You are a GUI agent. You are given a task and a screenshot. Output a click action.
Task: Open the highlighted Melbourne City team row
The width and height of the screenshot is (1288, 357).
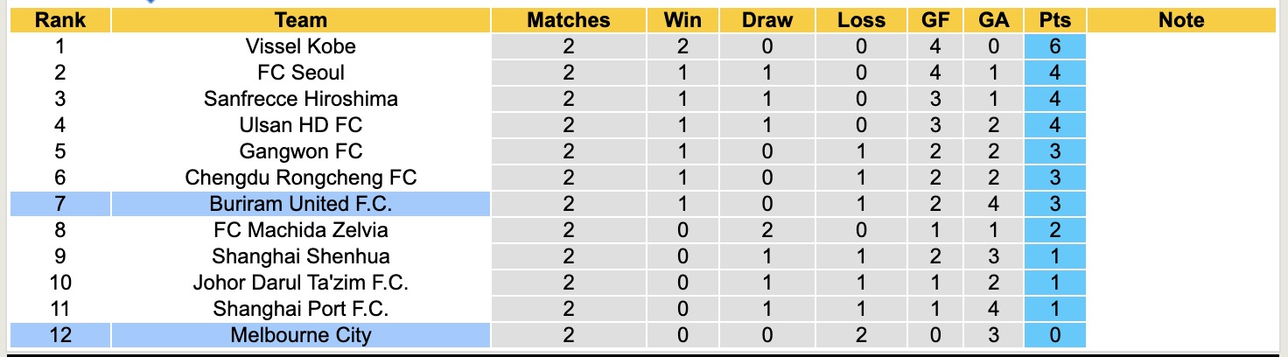point(300,335)
